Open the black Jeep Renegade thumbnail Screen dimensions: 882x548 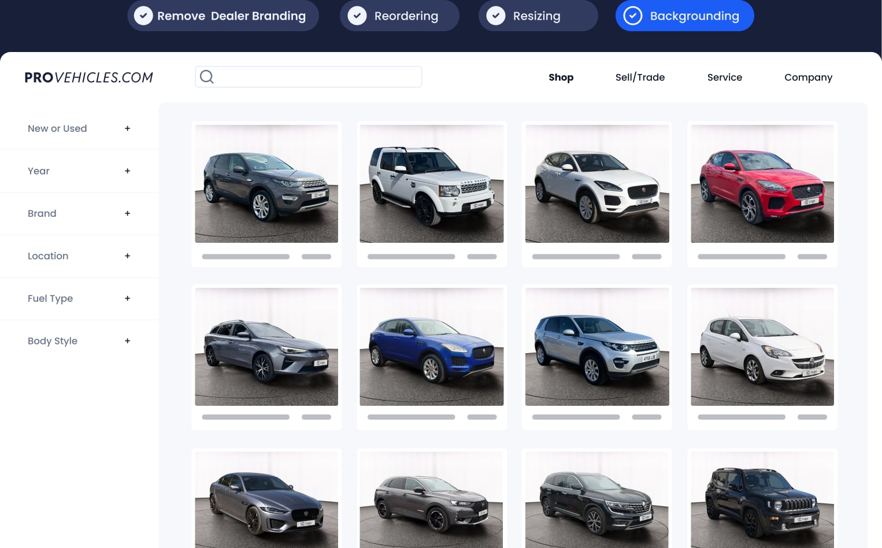tap(762, 500)
